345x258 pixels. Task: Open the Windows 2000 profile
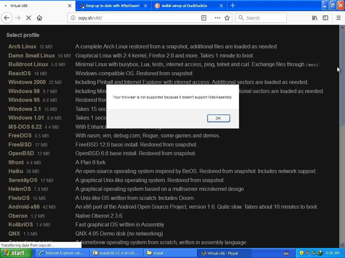coord(27,82)
